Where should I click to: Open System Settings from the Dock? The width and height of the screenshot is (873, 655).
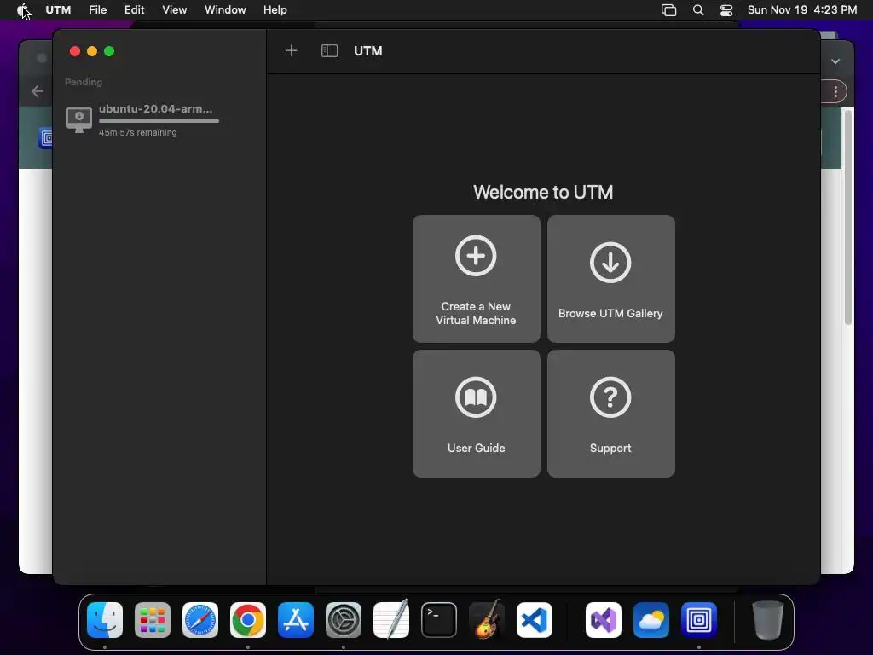tap(344, 620)
